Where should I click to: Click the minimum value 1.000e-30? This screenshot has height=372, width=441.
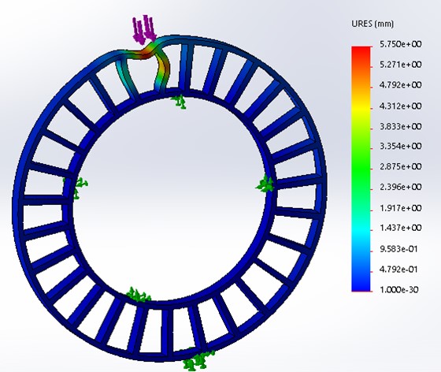[398, 289]
